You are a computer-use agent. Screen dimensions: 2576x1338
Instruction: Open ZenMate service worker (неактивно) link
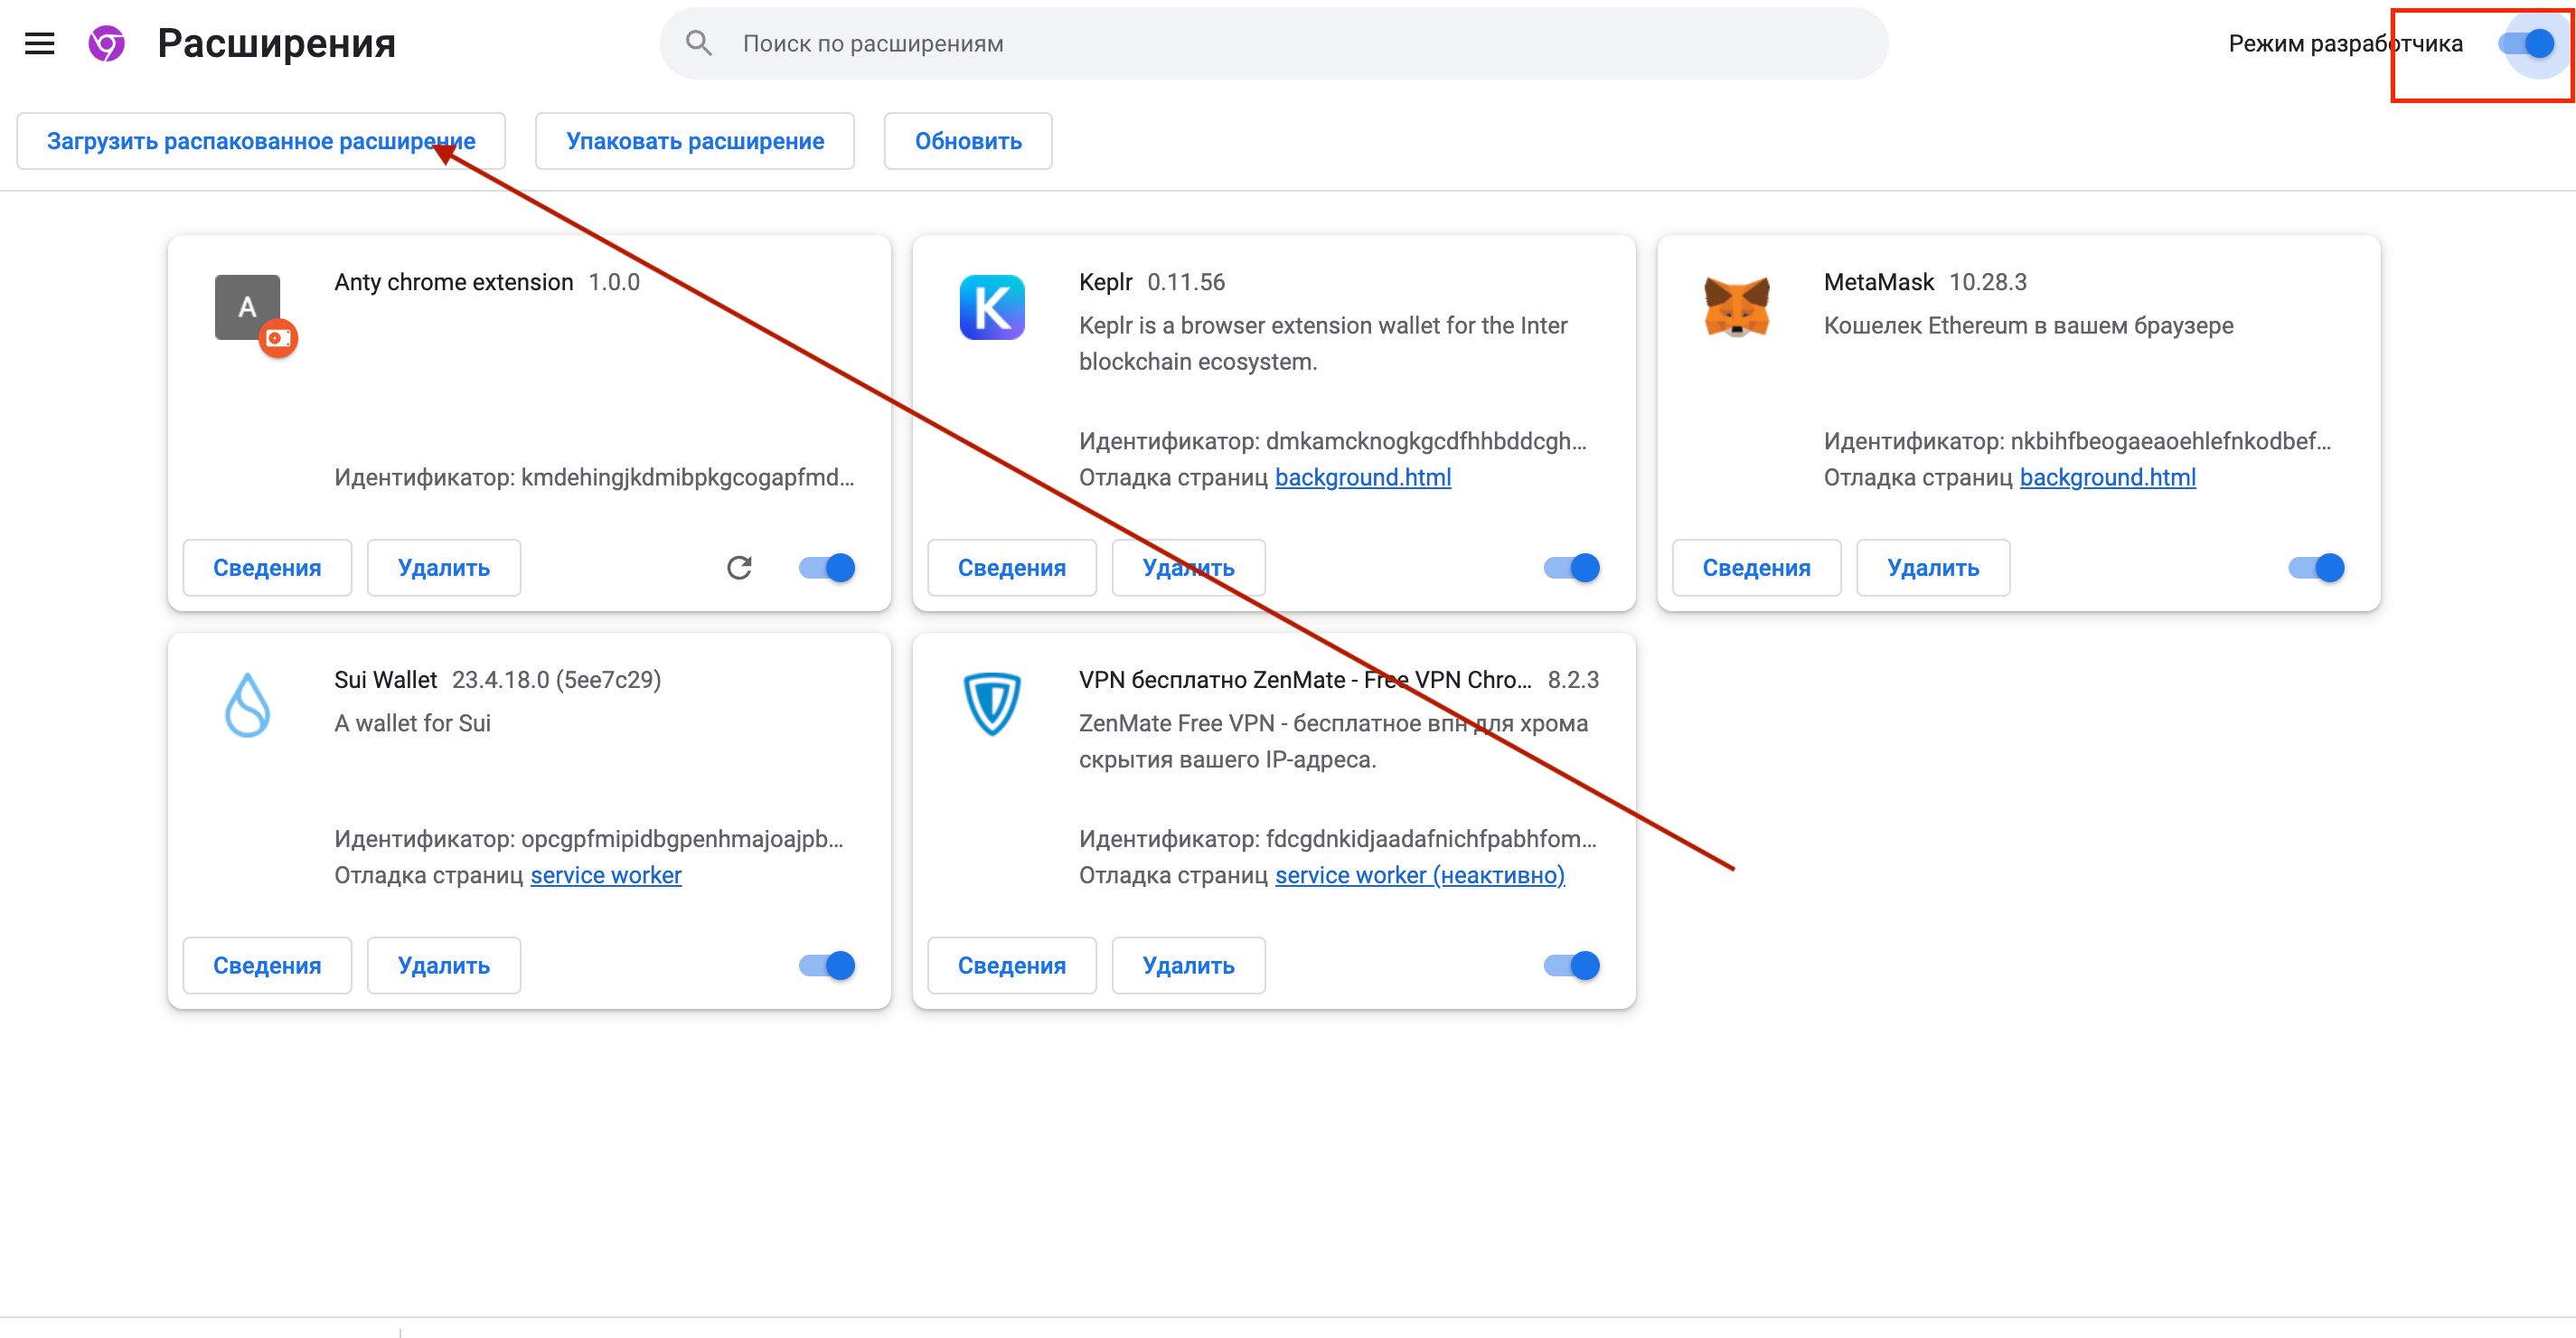click(1420, 876)
